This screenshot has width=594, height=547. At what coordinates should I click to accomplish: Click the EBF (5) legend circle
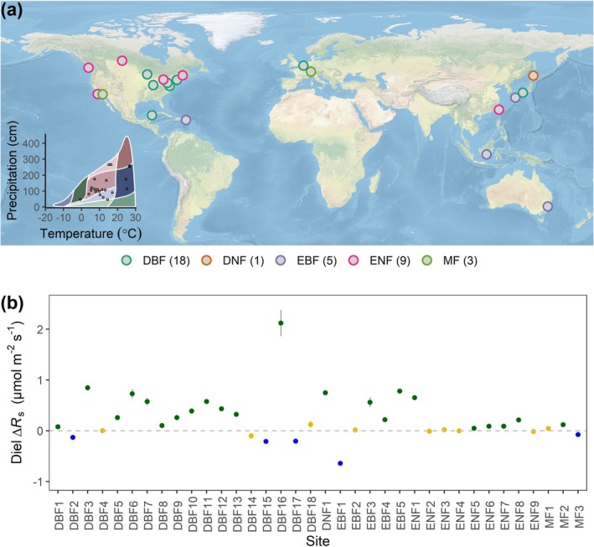click(x=281, y=261)
